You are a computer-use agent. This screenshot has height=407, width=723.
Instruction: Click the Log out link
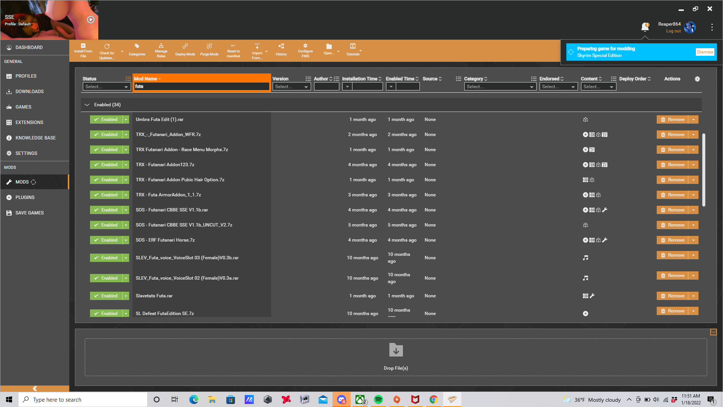[x=673, y=31]
